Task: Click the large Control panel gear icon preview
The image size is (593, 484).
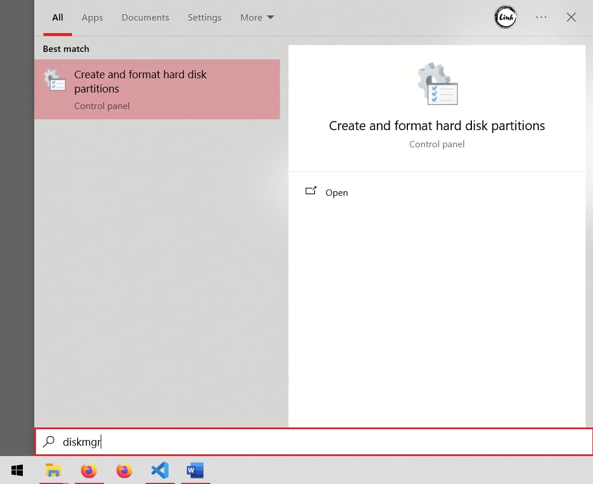Action: [x=436, y=83]
